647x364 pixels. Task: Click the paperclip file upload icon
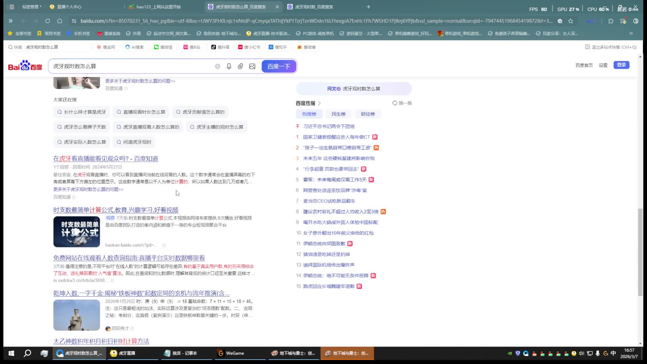pyautogui.click(x=240, y=66)
